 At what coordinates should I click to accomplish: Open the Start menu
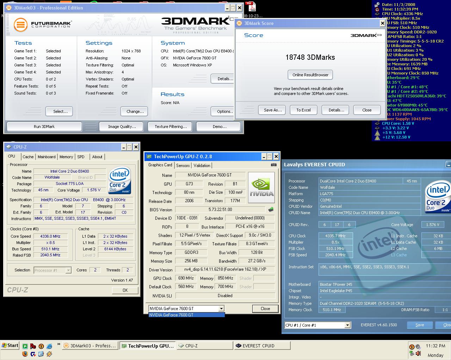10,345
